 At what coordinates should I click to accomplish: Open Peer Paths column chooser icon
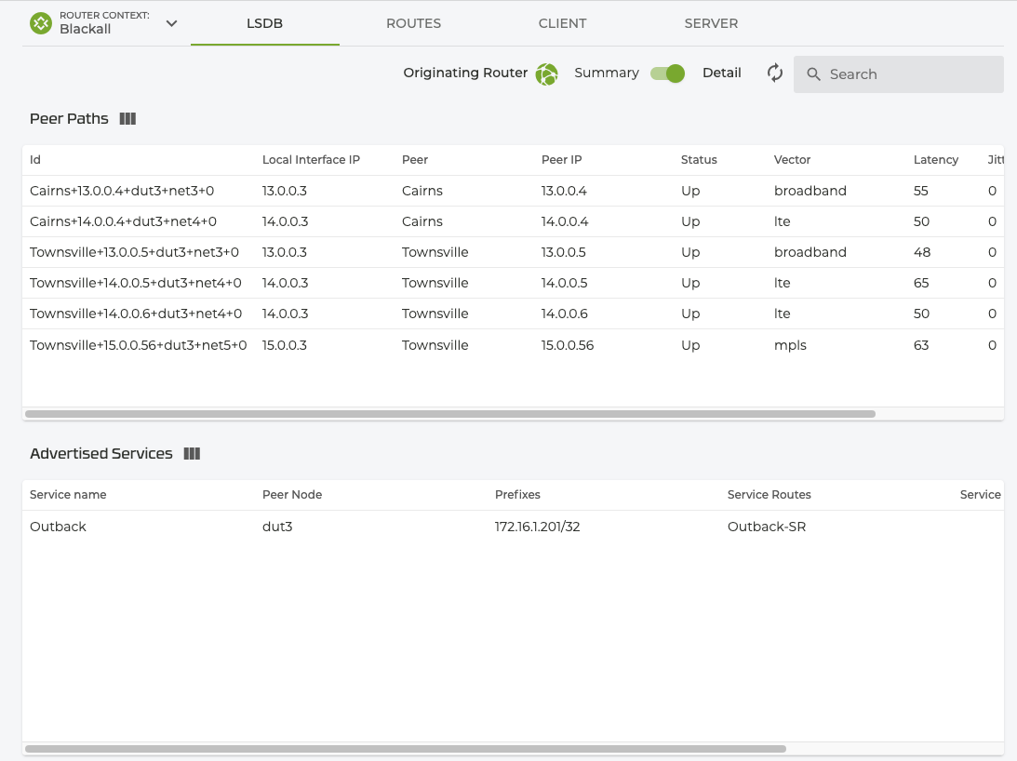[128, 119]
